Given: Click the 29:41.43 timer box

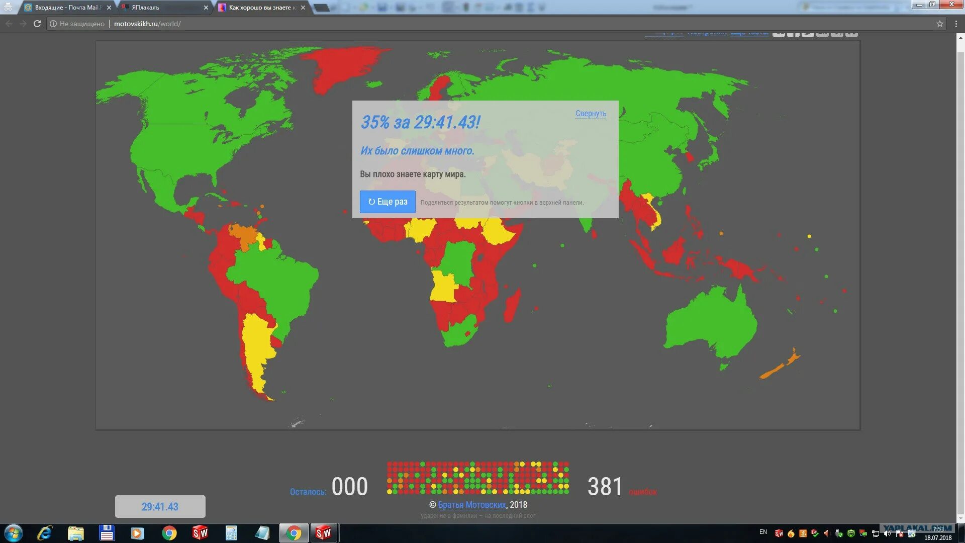Looking at the screenshot, I should pyautogui.click(x=160, y=506).
